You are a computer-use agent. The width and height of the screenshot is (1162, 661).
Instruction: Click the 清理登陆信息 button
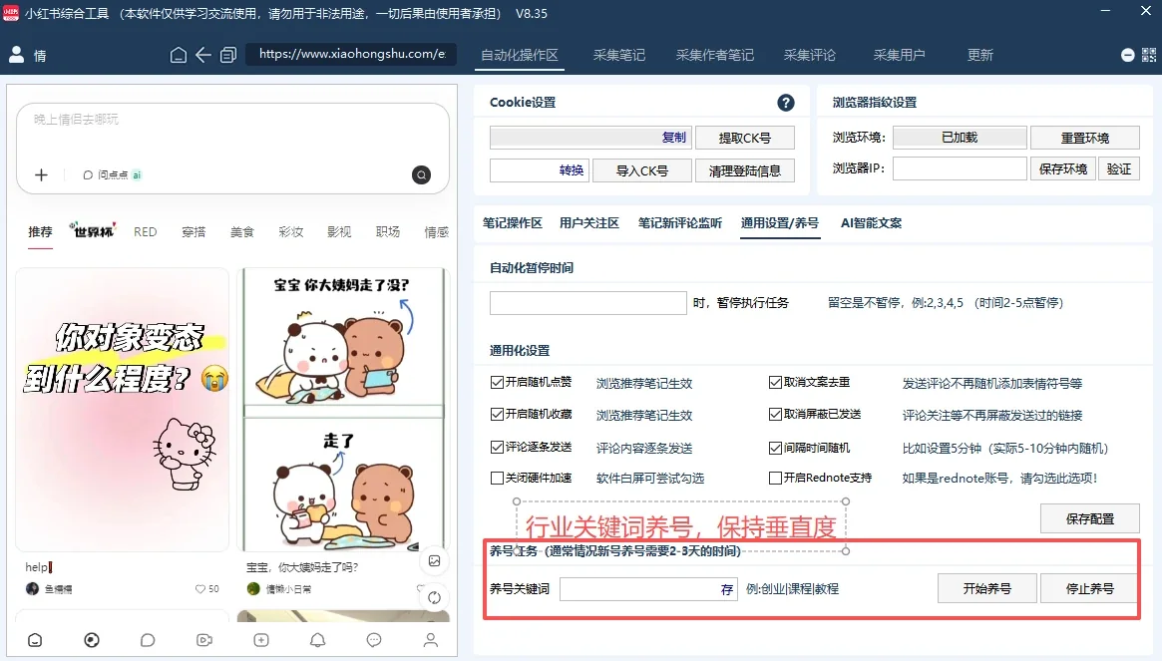click(x=745, y=170)
